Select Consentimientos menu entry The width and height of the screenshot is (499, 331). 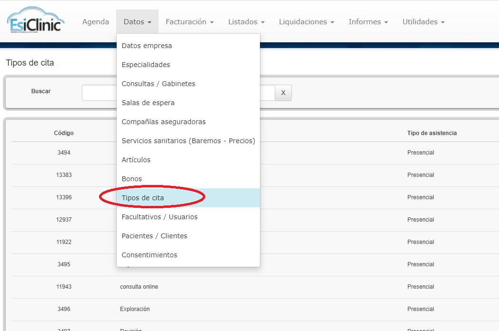(x=189, y=255)
